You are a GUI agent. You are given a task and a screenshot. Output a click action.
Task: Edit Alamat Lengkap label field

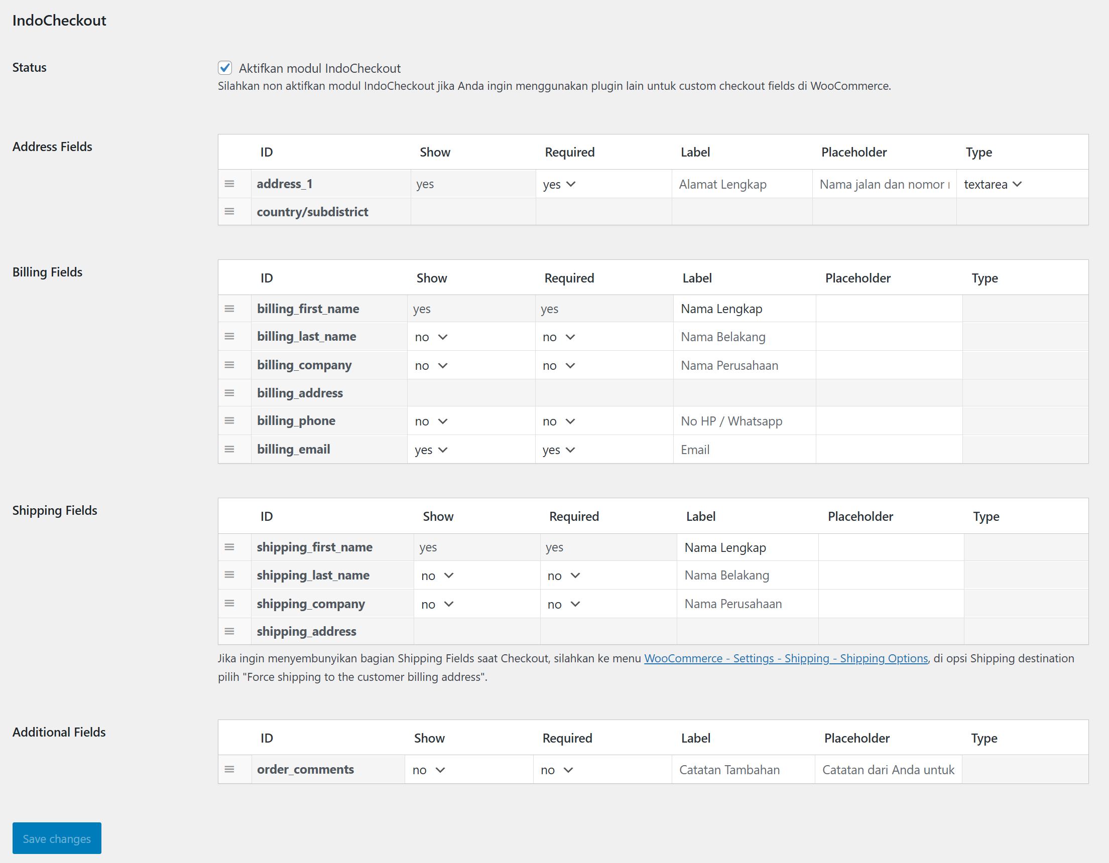click(742, 184)
